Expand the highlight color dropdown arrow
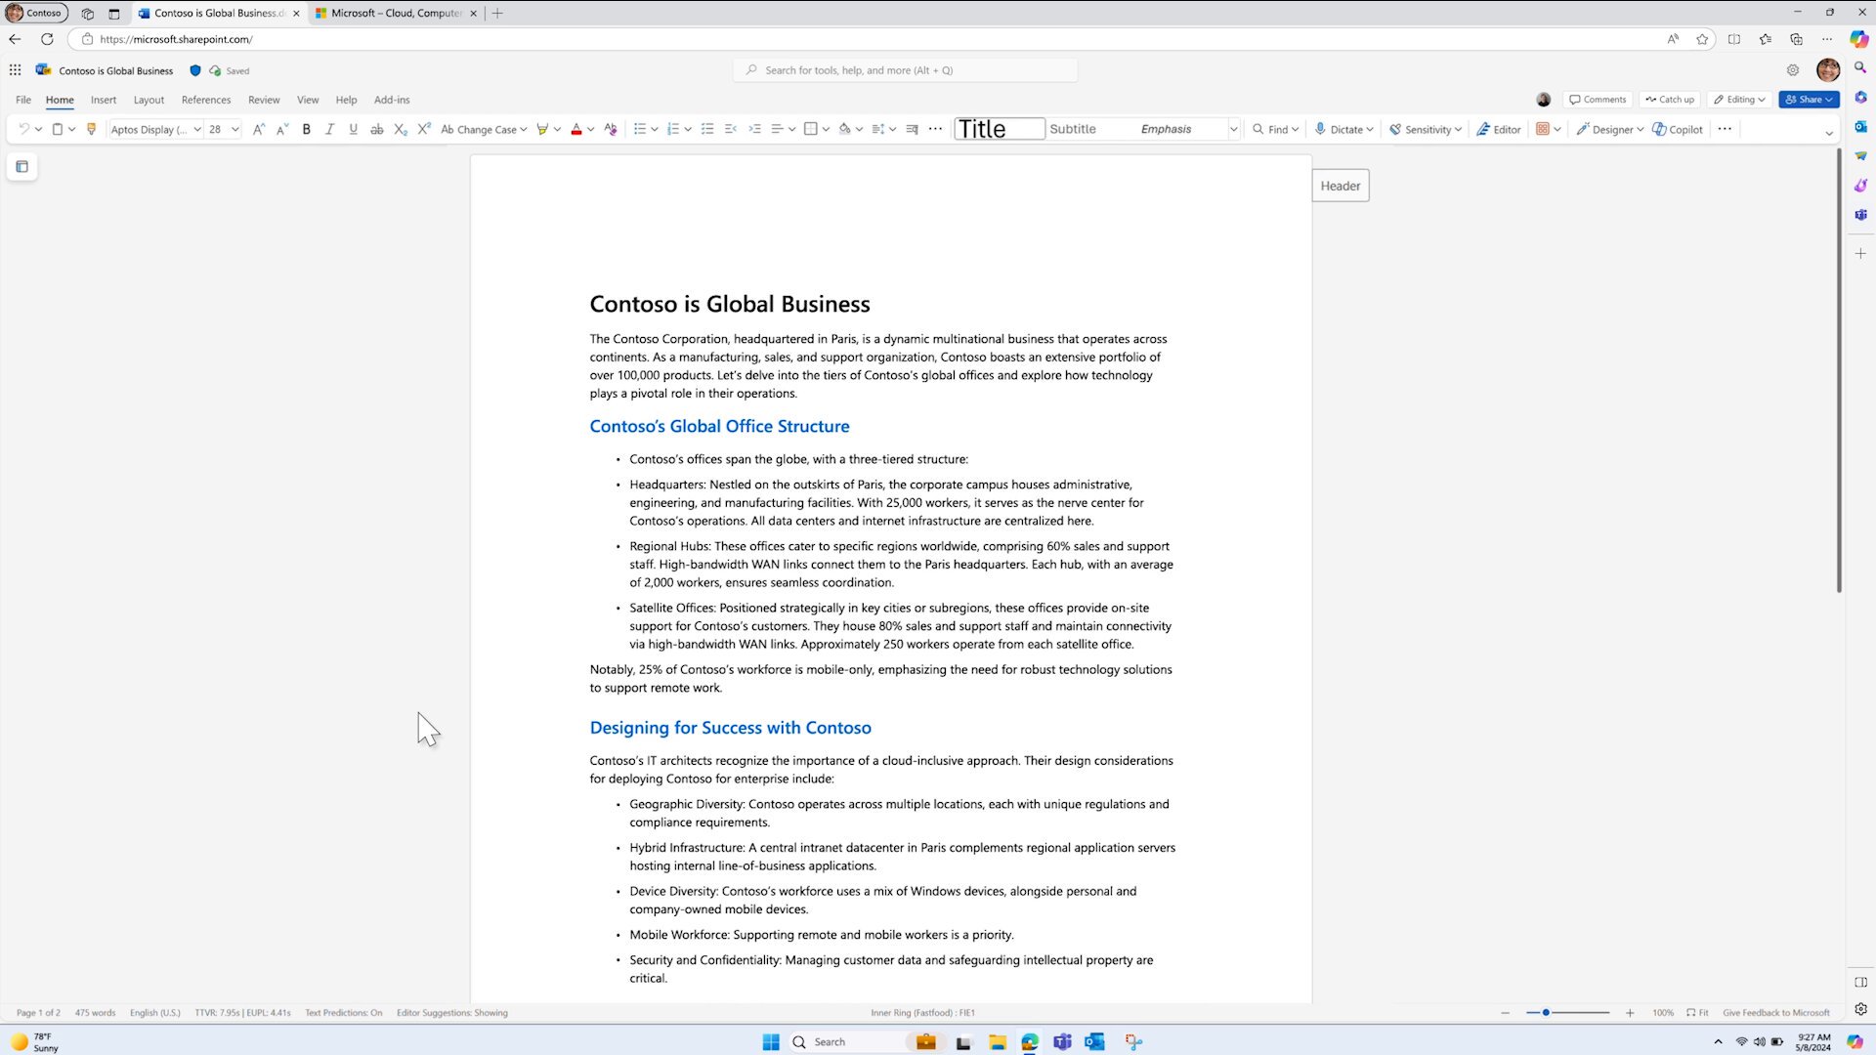 coord(557,129)
